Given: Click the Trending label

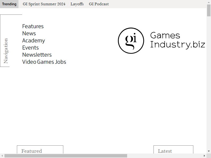Looking at the screenshot, I should point(9,4).
